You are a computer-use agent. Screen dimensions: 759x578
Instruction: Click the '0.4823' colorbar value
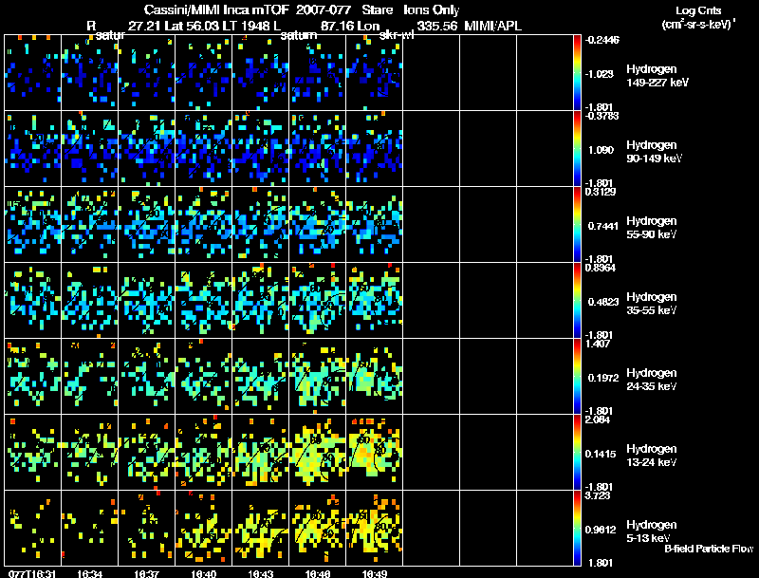click(603, 302)
